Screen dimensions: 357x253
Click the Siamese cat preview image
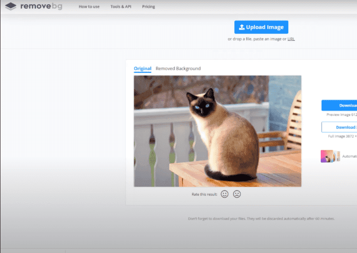(217, 131)
